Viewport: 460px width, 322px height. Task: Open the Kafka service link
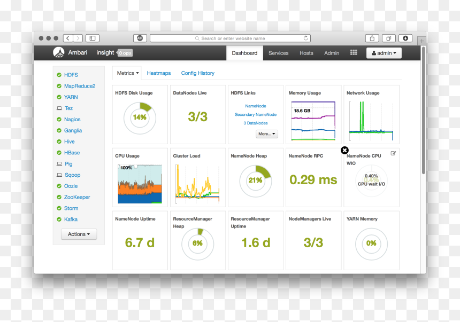[71, 219]
